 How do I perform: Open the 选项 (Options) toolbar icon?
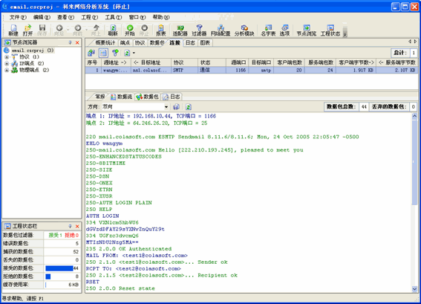coord(284,30)
